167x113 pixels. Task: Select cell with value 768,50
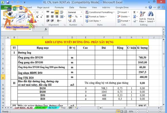143,57
